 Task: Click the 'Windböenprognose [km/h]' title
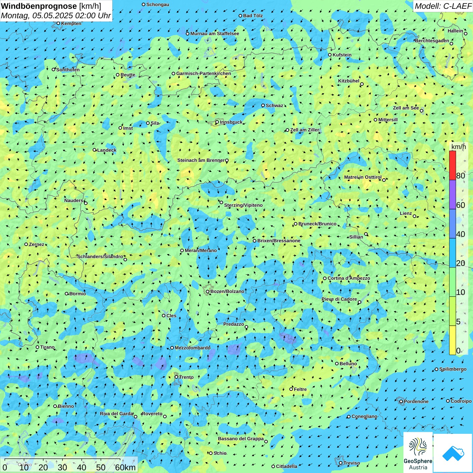click(x=51, y=6)
